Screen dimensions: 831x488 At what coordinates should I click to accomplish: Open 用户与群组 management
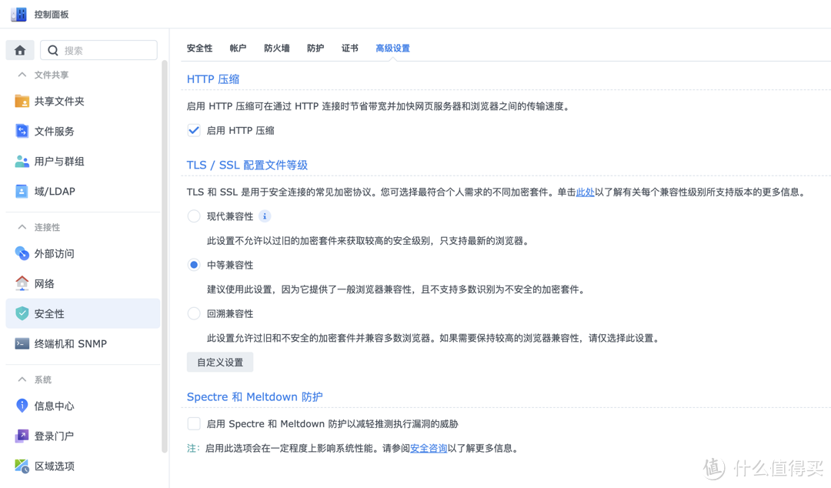62,161
